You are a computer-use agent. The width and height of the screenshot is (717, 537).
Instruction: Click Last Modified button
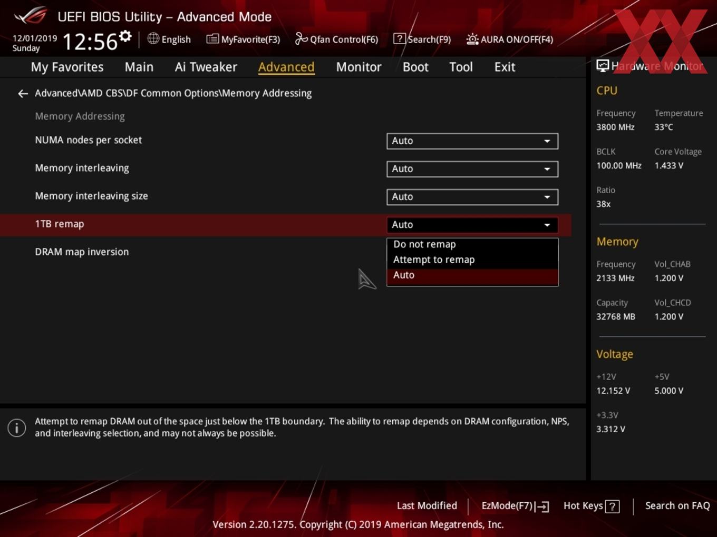pyautogui.click(x=427, y=506)
